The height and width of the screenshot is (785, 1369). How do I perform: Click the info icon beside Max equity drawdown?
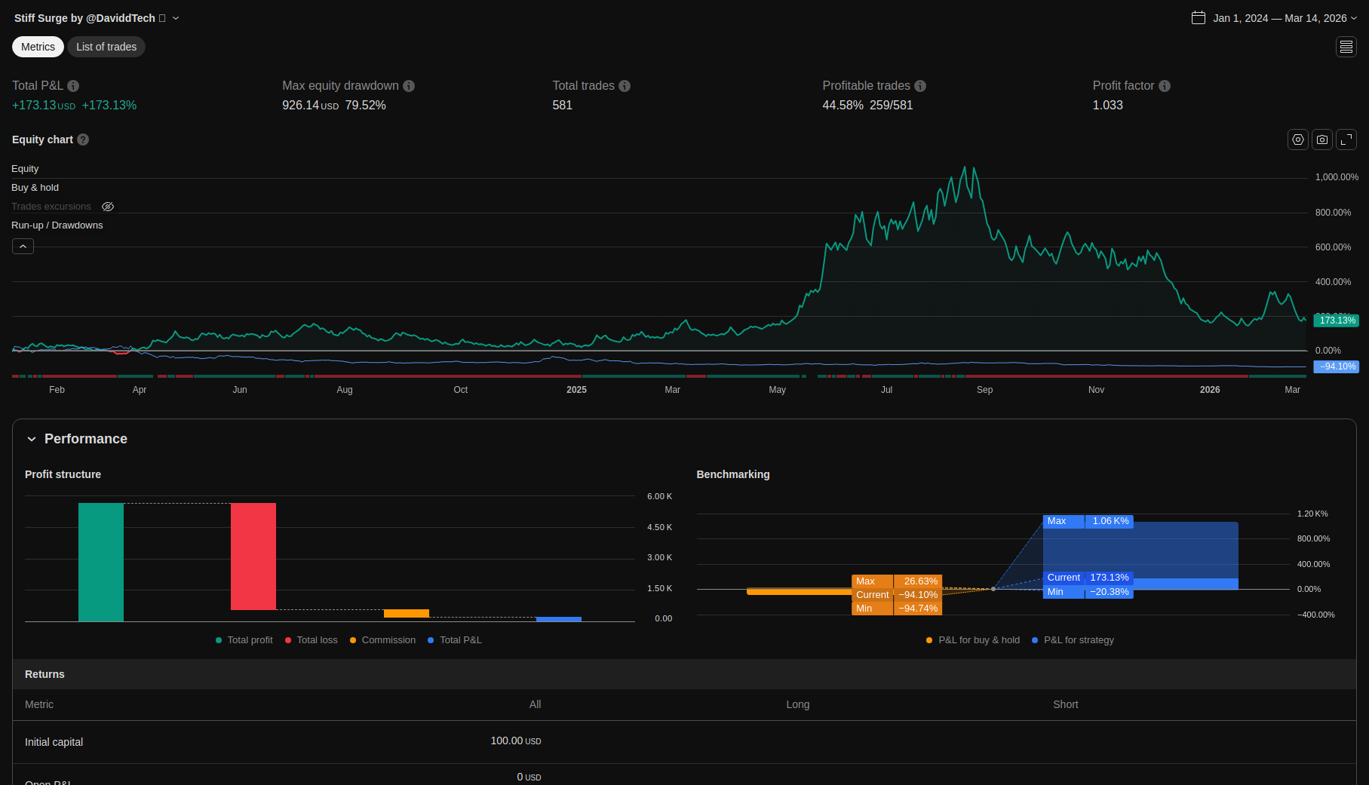pyautogui.click(x=409, y=86)
